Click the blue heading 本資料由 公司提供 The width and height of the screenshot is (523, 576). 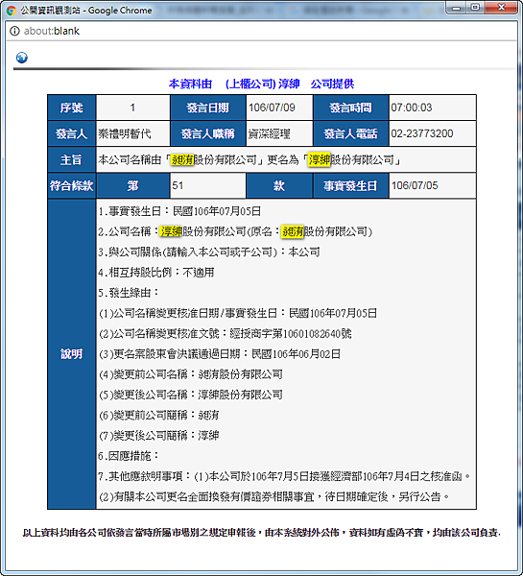click(x=261, y=84)
